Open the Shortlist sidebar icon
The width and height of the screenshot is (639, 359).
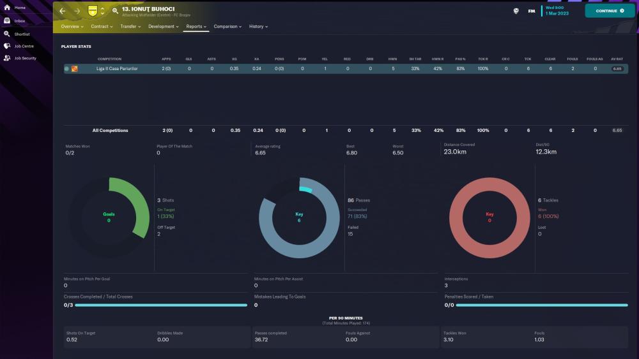(x=8, y=33)
